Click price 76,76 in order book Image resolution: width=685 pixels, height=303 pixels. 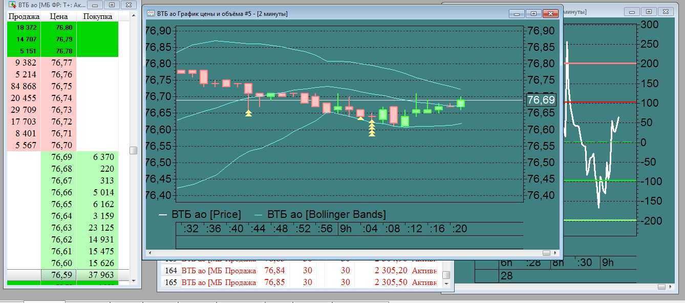61,74
